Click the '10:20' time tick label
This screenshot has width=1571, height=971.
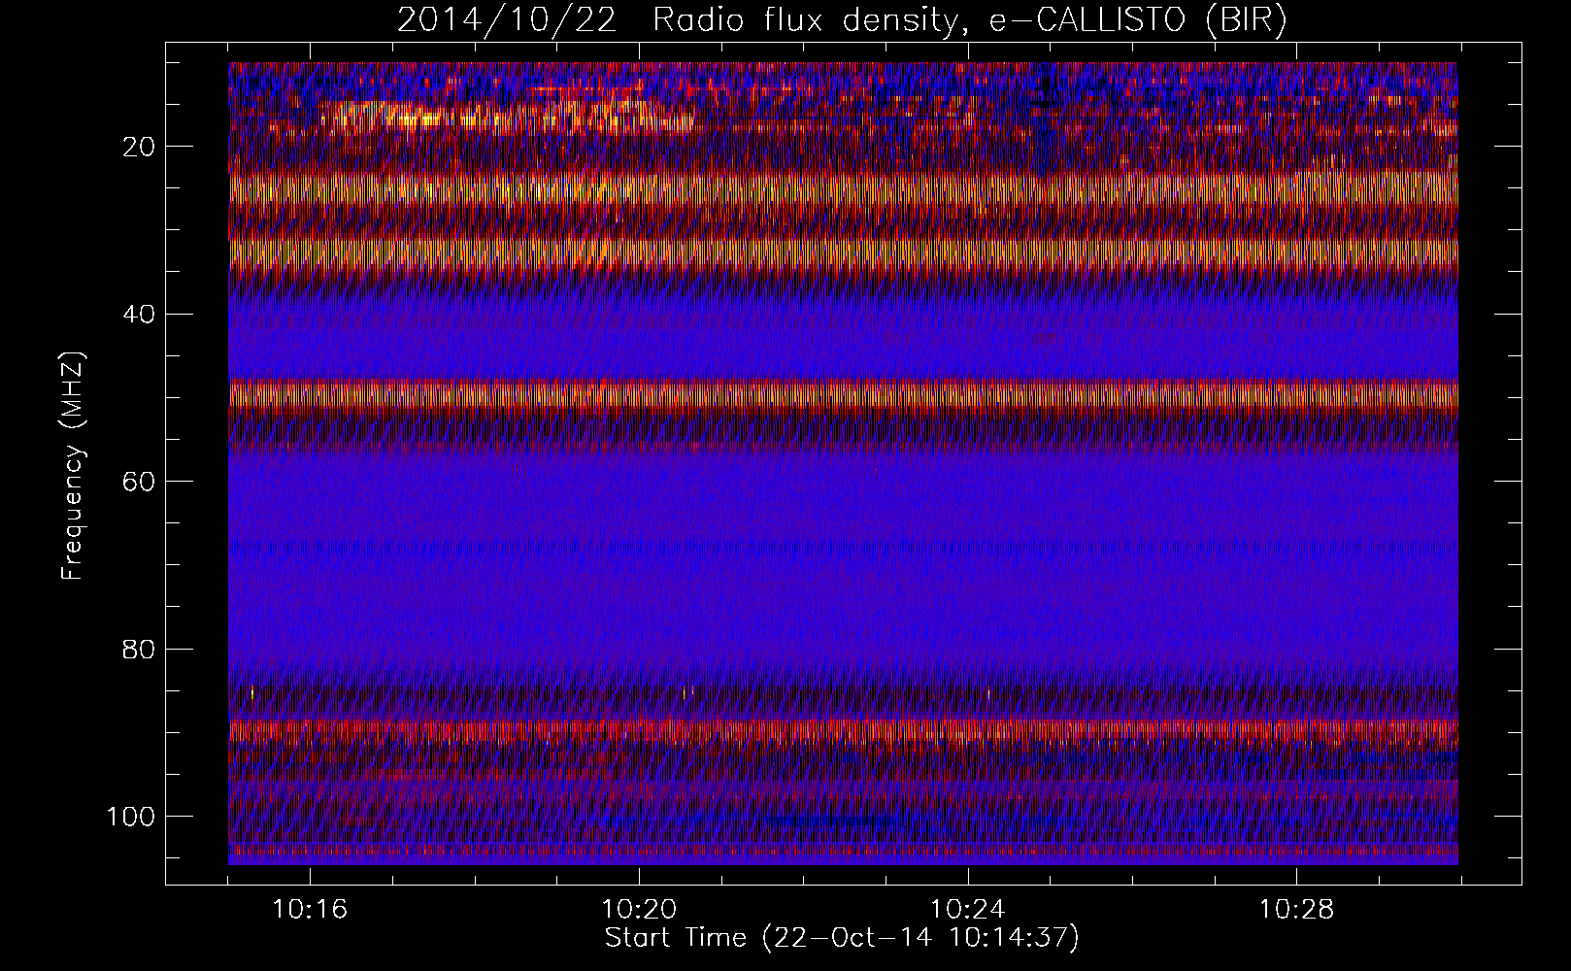click(x=639, y=910)
